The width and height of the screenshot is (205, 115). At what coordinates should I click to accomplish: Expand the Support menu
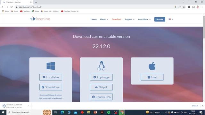[129, 19]
